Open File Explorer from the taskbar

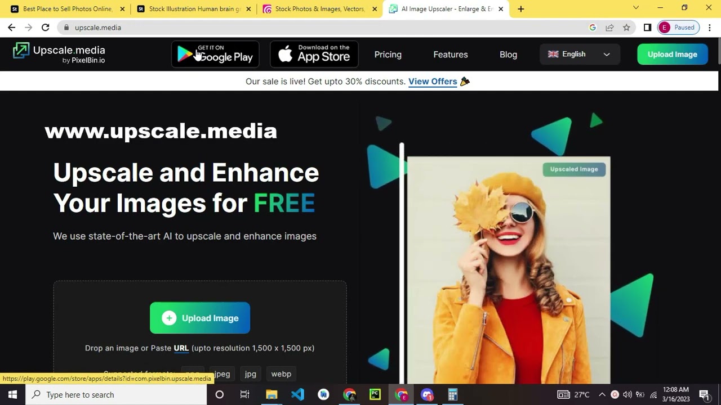pyautogui.click(x=272, y=395)
